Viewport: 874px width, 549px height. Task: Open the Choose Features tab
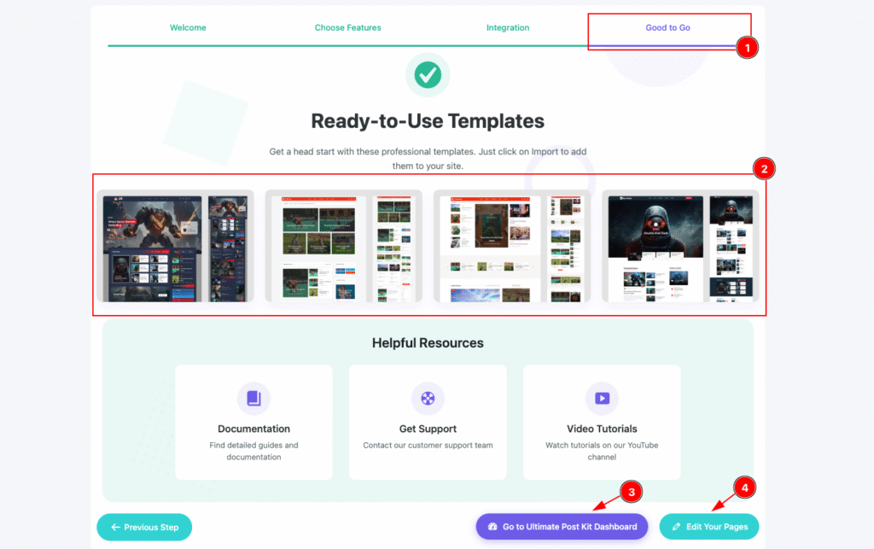(x=347, y=28)
